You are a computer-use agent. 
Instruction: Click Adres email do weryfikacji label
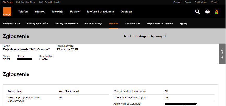pyautogui.click(x=127, y=104)
